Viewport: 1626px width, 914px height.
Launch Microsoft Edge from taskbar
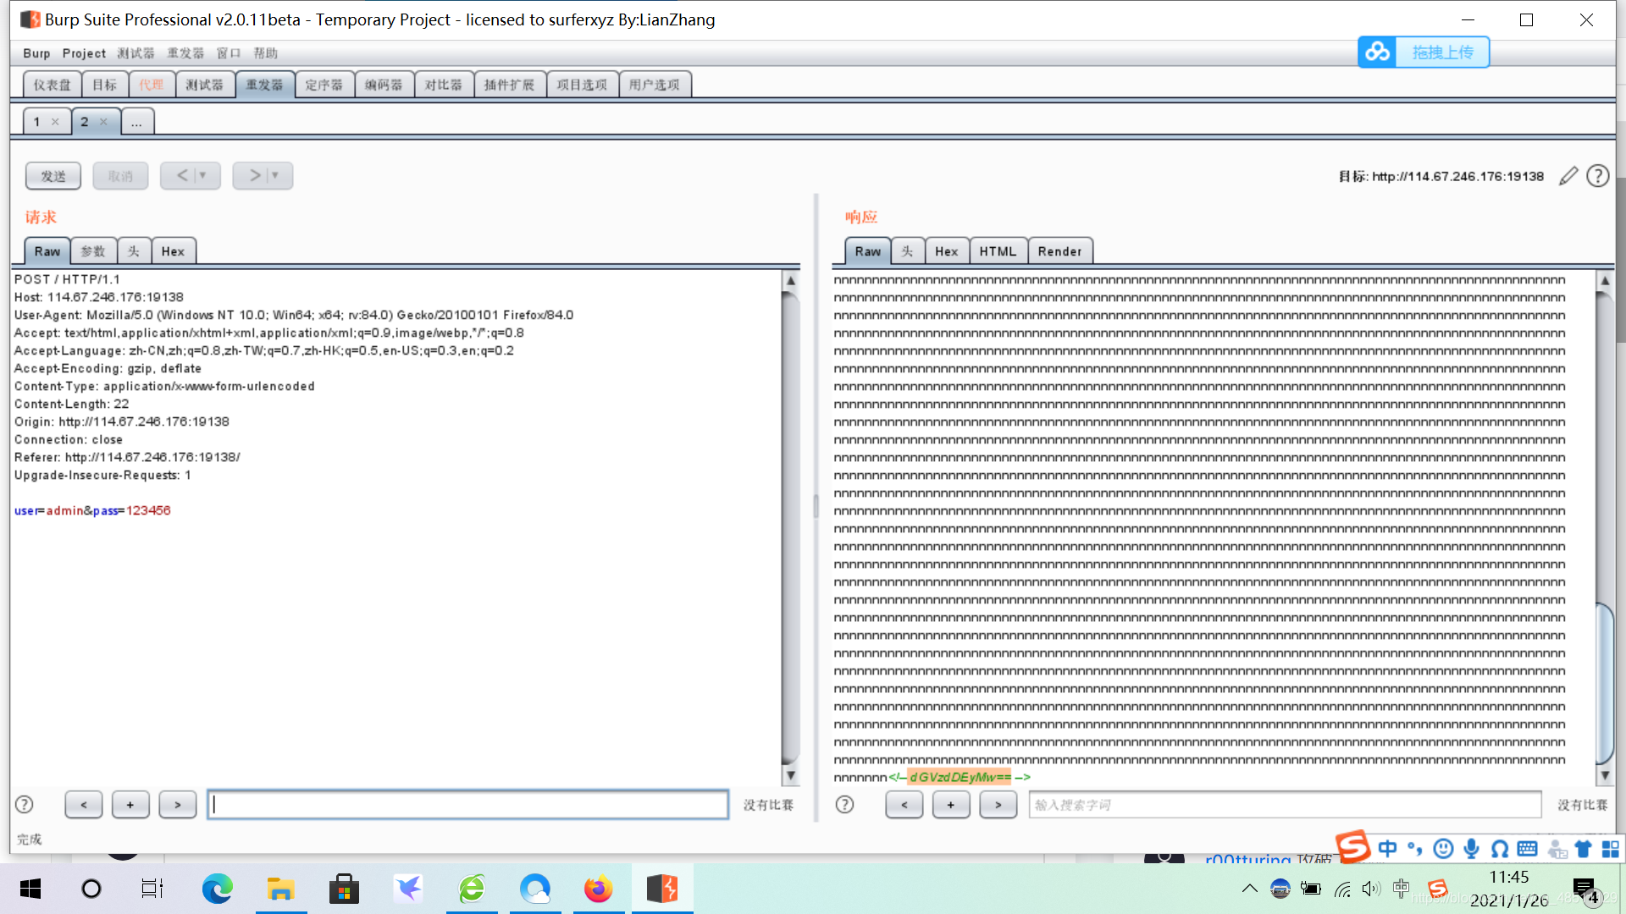pos(217,889)
